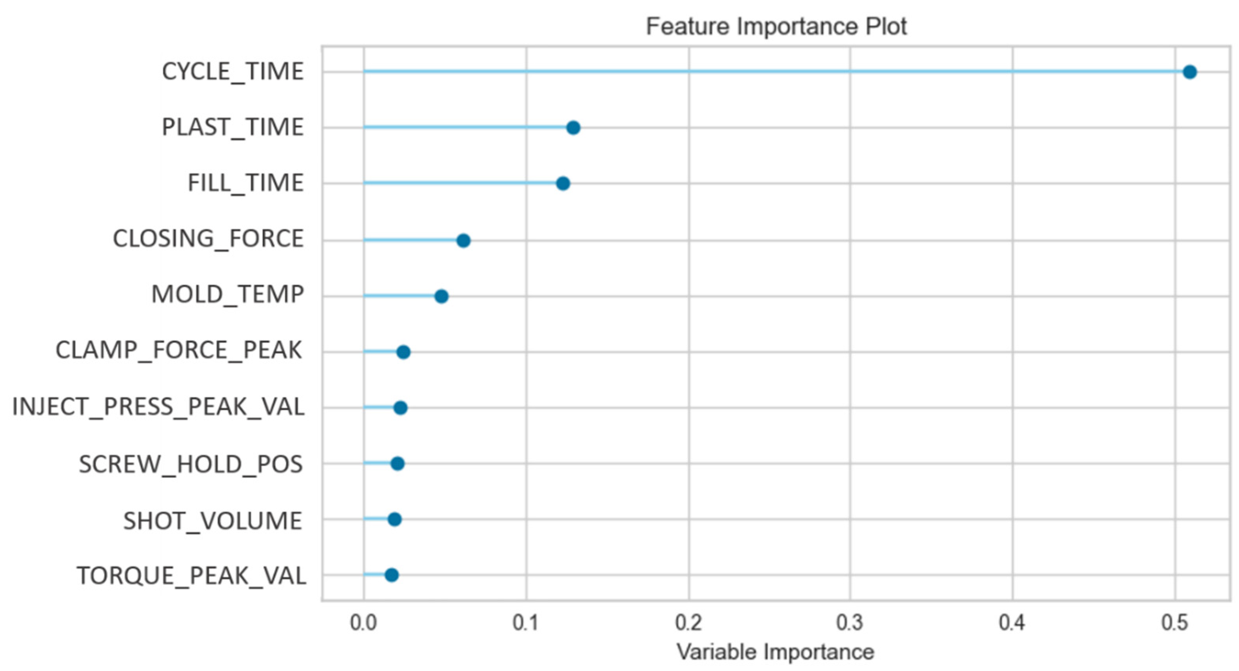Select the PLAST_TIME feature label

233,128
